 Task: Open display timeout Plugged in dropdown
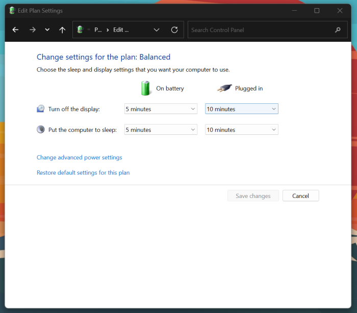tap(242, 109)
